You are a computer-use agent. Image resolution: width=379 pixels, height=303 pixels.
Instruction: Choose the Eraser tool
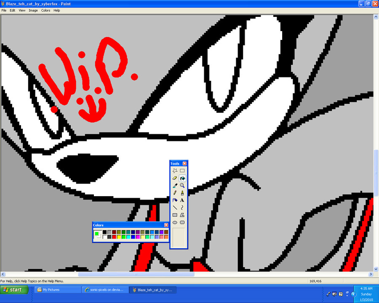coord(175,178)
